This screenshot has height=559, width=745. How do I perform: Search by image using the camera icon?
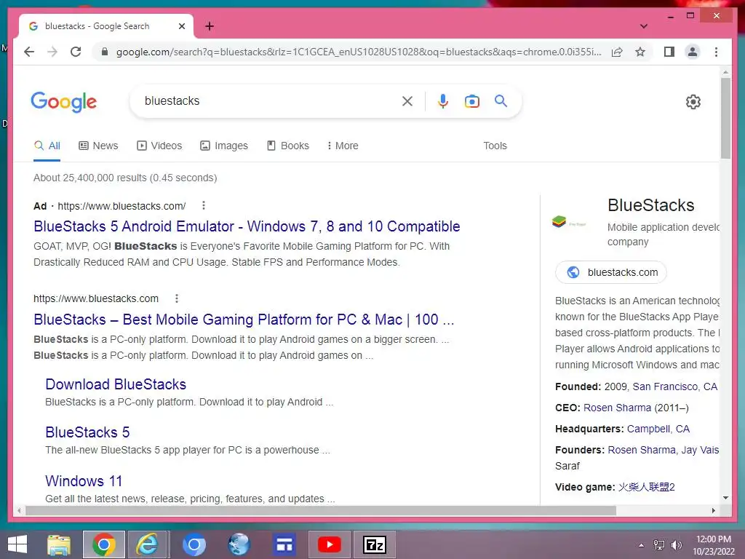471,100
